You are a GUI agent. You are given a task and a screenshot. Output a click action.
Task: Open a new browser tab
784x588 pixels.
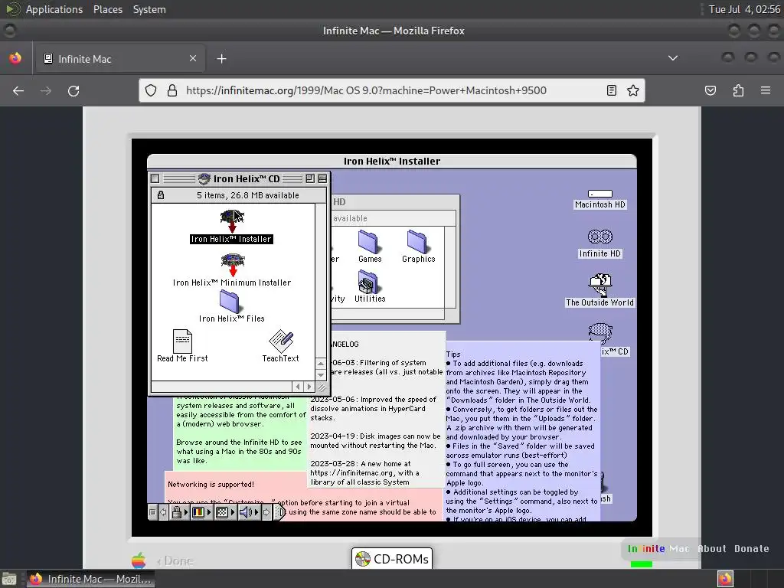coord(221,59)
